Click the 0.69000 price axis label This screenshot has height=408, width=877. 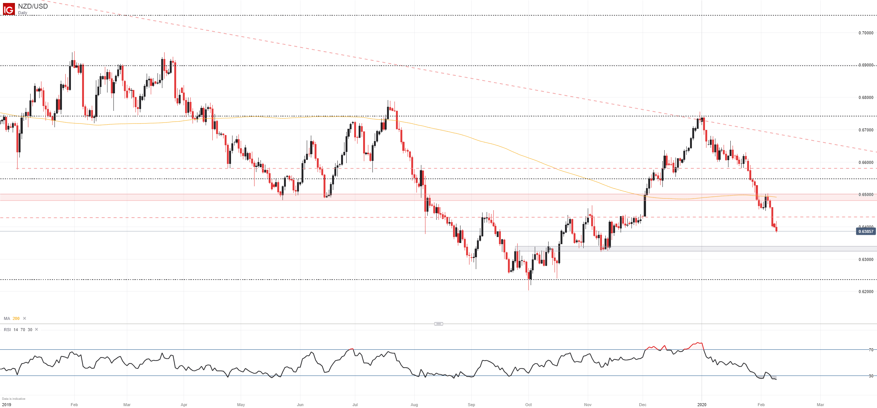point(866,65)
